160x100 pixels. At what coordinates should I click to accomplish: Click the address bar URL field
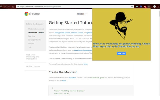click(75, 6)
